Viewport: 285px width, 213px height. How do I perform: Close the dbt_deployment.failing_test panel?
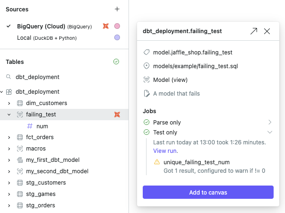click(x=267, y=31)
